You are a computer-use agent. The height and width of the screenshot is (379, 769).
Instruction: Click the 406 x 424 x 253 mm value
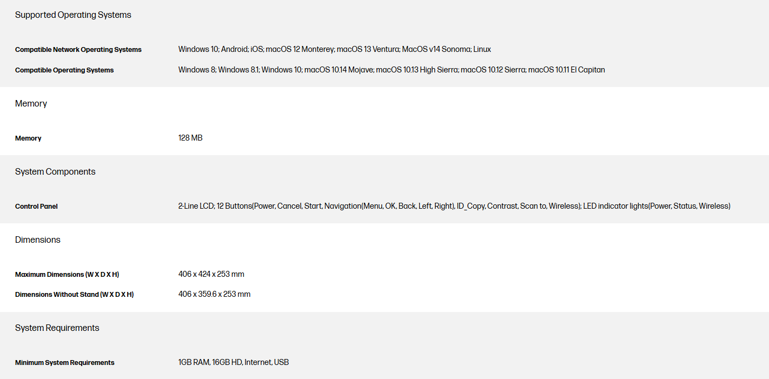(211, 274)
